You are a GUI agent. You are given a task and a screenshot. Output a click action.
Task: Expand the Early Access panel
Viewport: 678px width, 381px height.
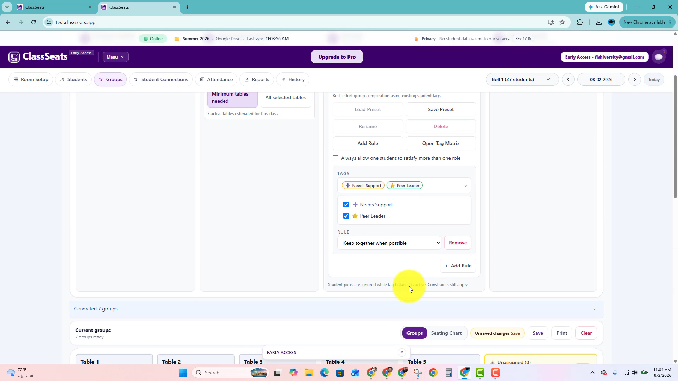point(402,352)
